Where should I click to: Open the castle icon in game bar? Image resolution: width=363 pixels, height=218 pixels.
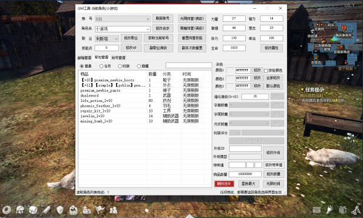87,210
